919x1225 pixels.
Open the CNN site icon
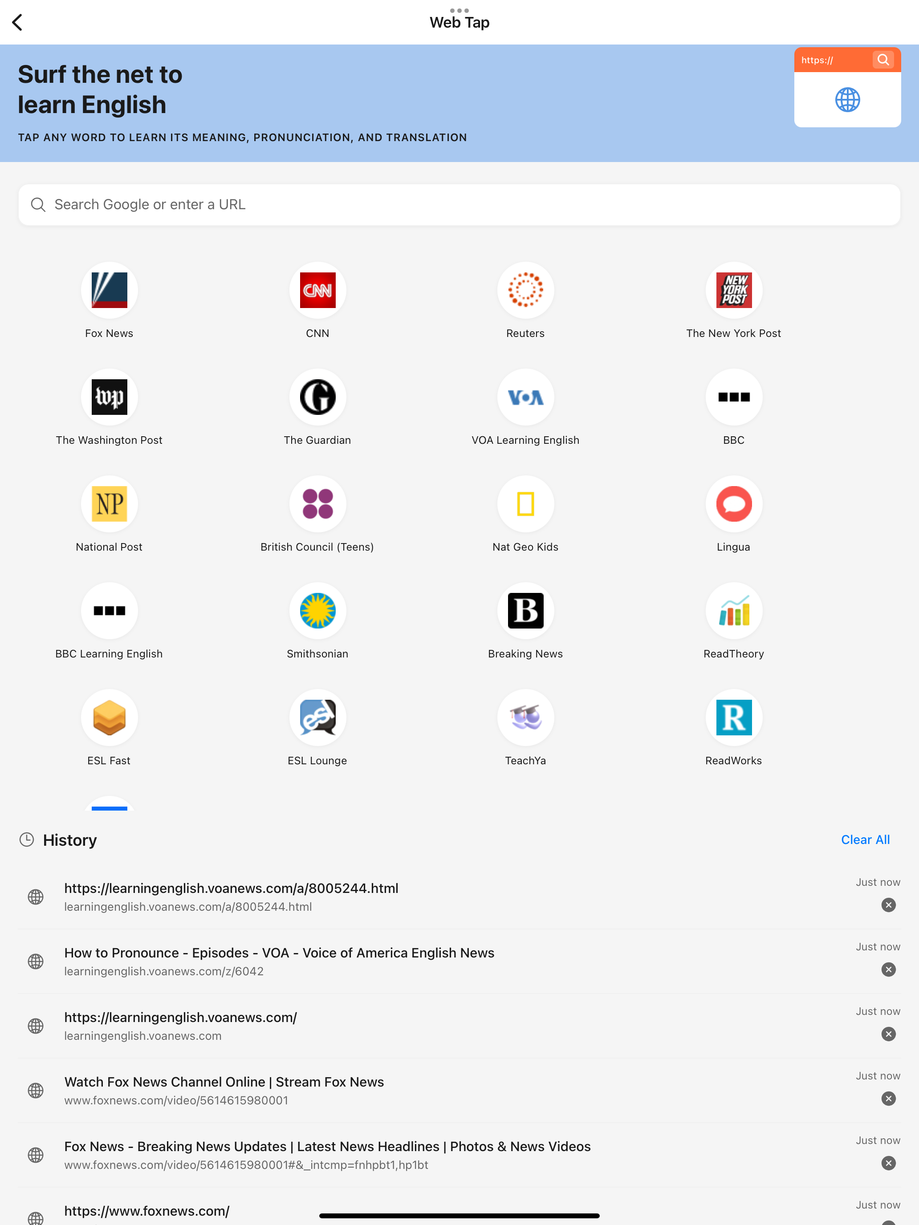tap(317, 290)
